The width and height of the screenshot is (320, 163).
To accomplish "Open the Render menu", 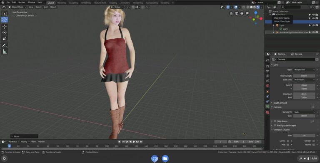I will (x=22, y=2).
